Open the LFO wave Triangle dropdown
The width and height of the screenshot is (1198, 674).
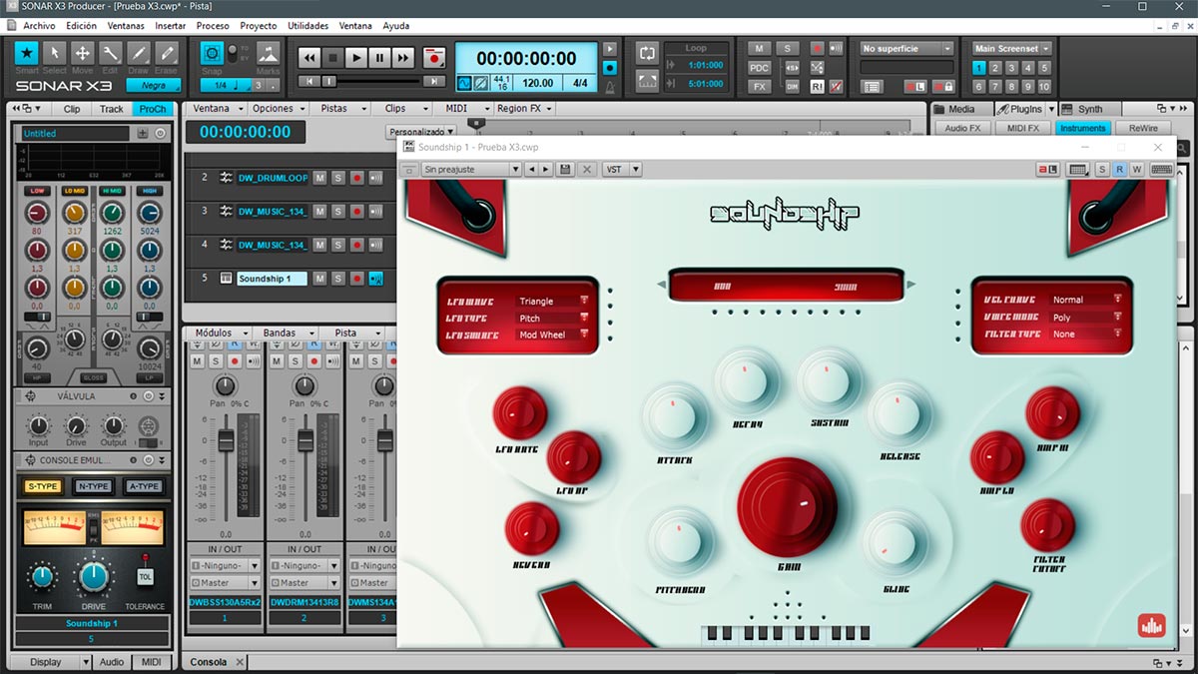click(553, 301)
